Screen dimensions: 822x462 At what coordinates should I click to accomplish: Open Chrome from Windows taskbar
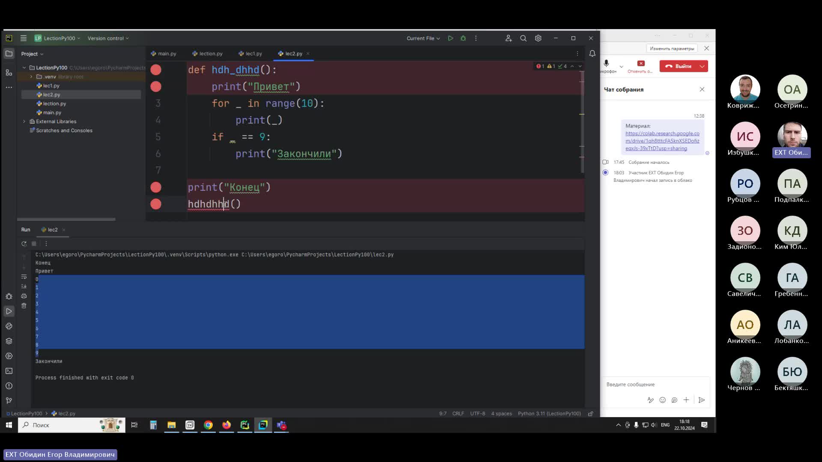tap(208, 425)
